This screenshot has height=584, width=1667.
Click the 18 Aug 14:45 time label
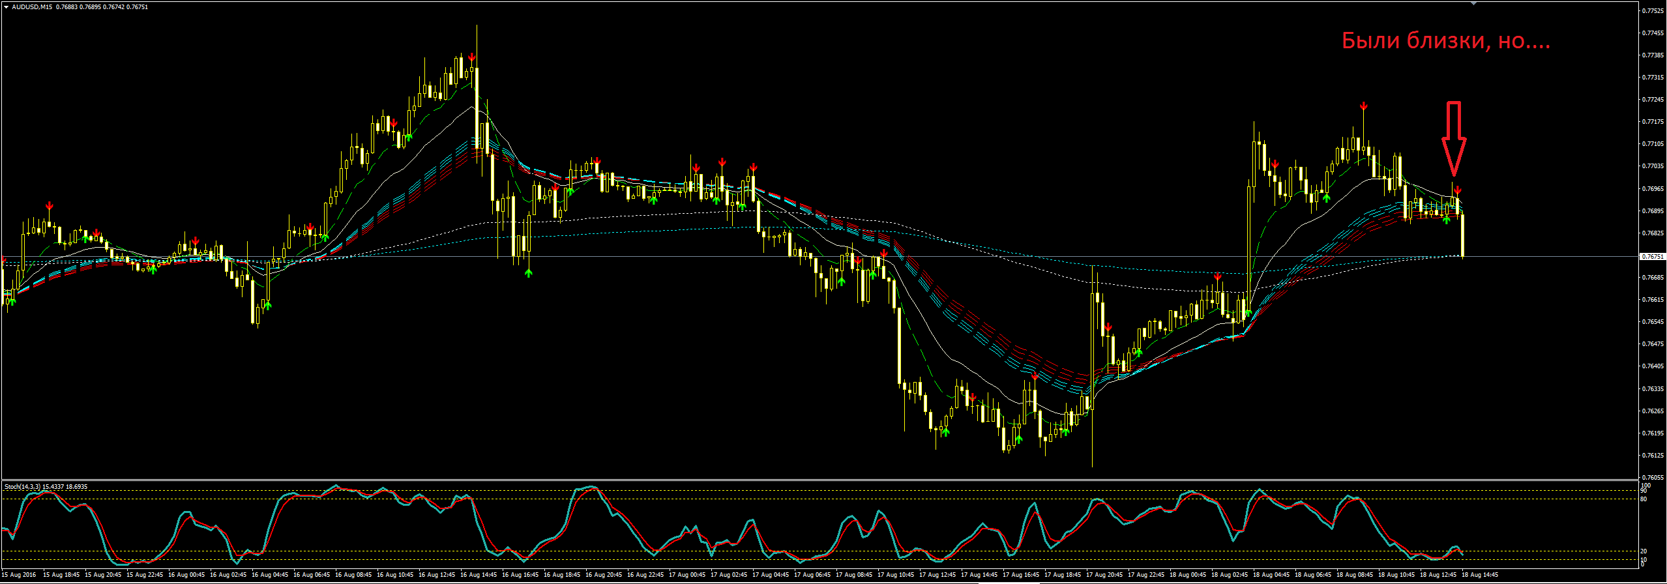[1480, 575]
